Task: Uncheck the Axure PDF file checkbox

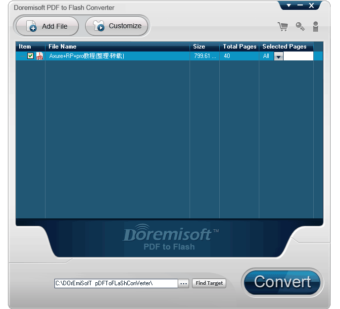Action: (x=31, y=56)
